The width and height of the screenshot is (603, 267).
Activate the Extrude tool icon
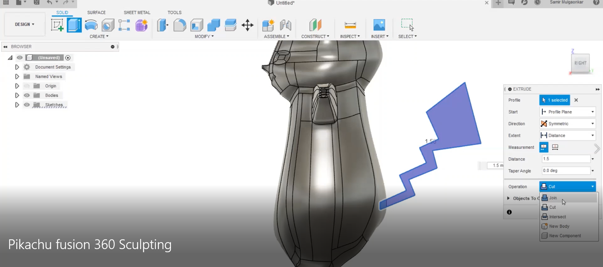tap(74, 25)
